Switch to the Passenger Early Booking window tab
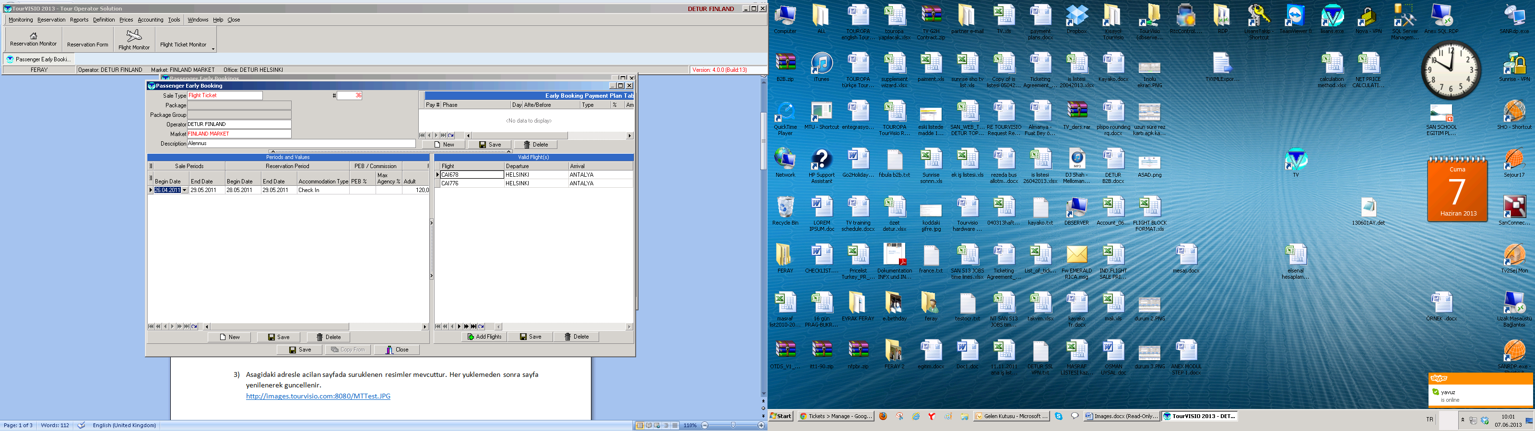1535x431 pixels. [x=39, y=59]
